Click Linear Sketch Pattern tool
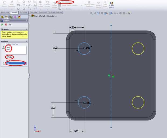 coord(68,5)
